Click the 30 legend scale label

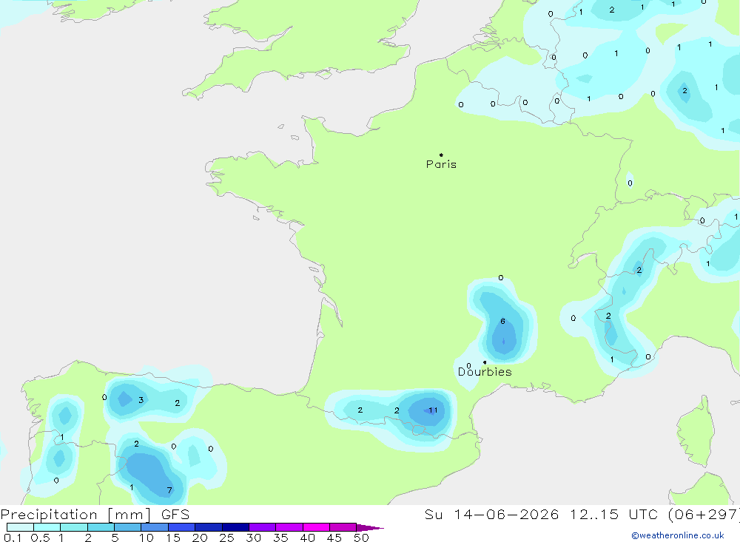pos(253,538)
